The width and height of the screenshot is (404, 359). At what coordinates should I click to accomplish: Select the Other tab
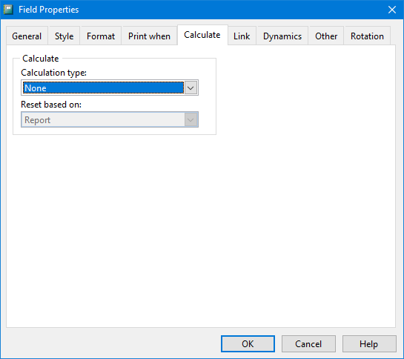(x=326, y=36)
